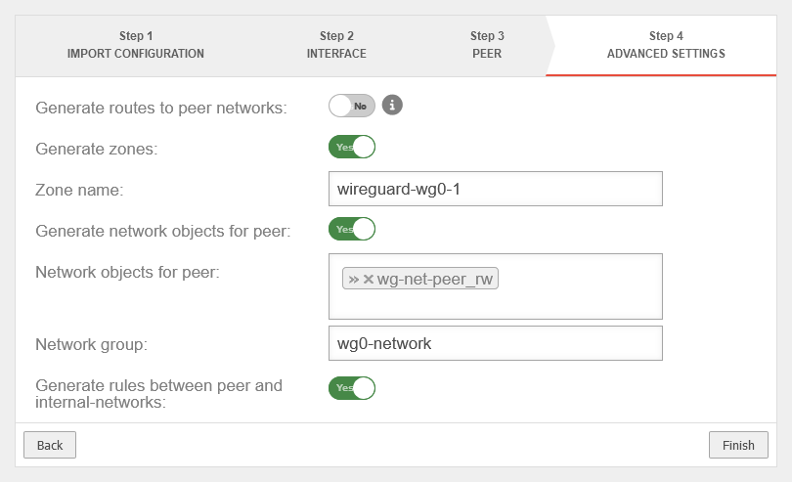Remove the wg-net-peer_rw tag with its X

369,280
